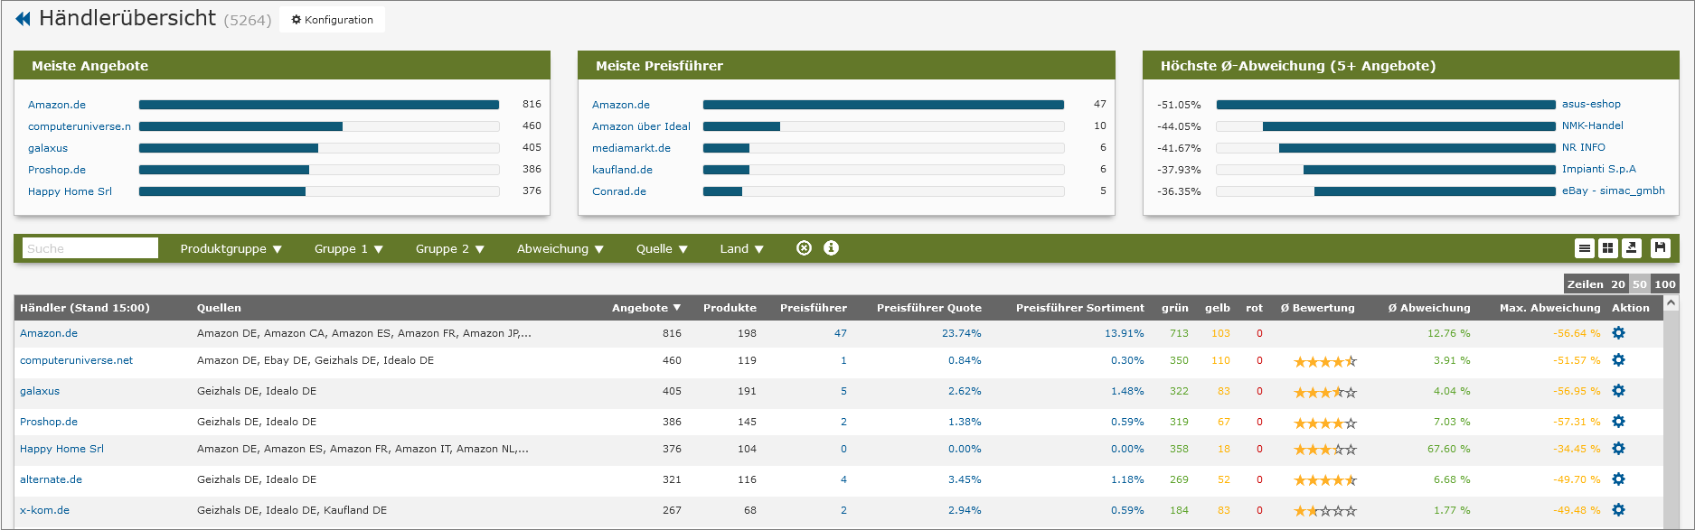Screen dimensions: 1695x530
Task: Open action gear for galaxus row
Action: (x=1618, y=391)
